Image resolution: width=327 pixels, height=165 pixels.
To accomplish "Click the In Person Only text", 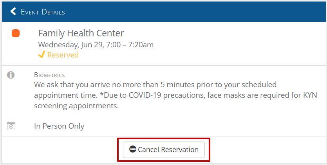I will [x=59, y=126].
